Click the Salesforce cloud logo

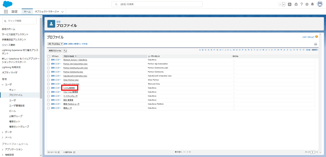8,4
